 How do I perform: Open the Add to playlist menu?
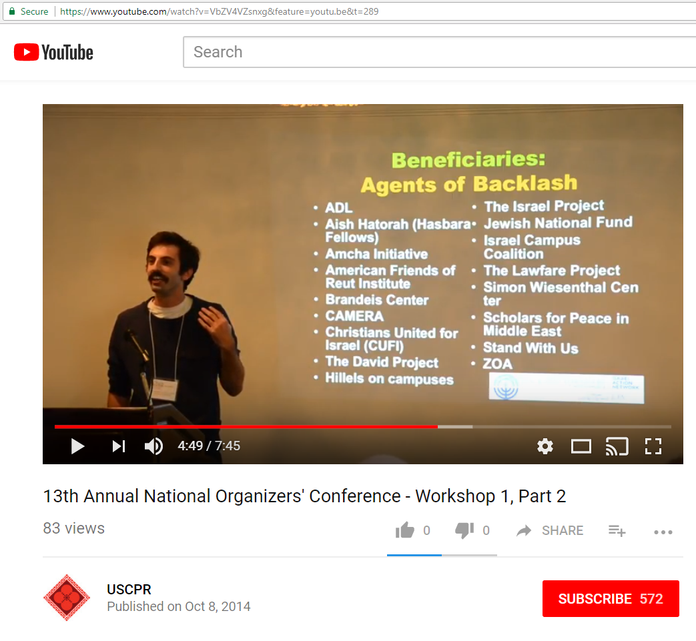(x=617, y=530)
